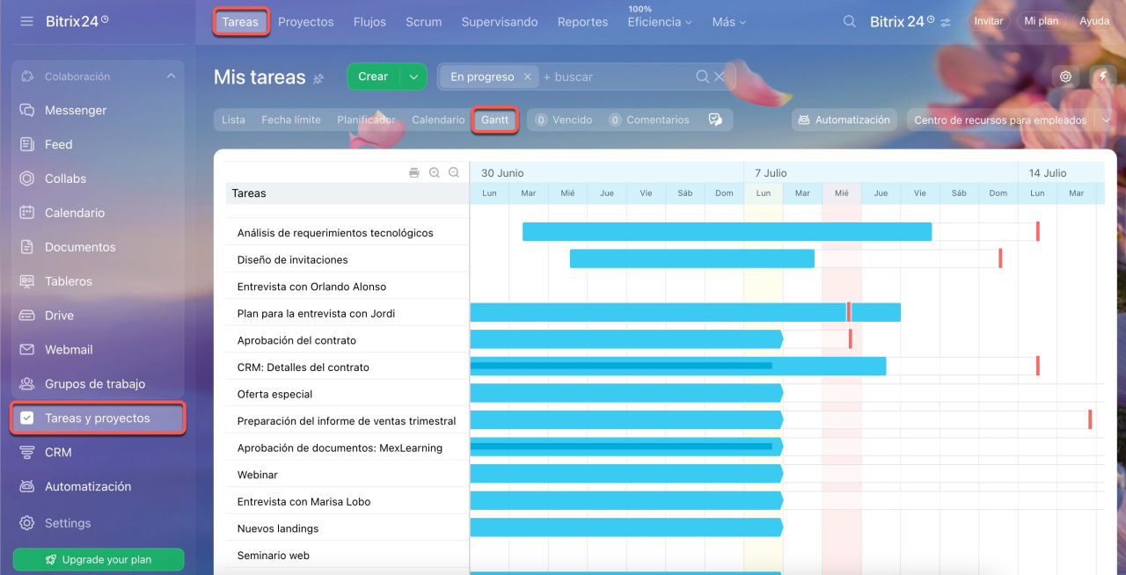Open task settings gear icon
Screen dimensions: 1126x575
[1065, 76]
